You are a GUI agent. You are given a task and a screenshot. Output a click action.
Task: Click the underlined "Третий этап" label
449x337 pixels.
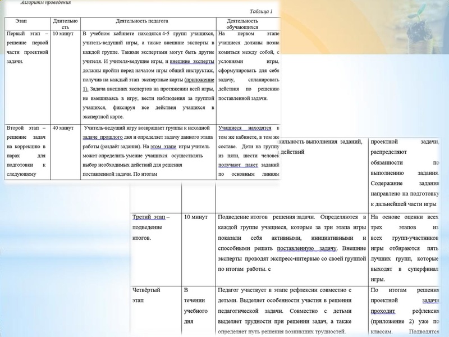tap(149, 217)
